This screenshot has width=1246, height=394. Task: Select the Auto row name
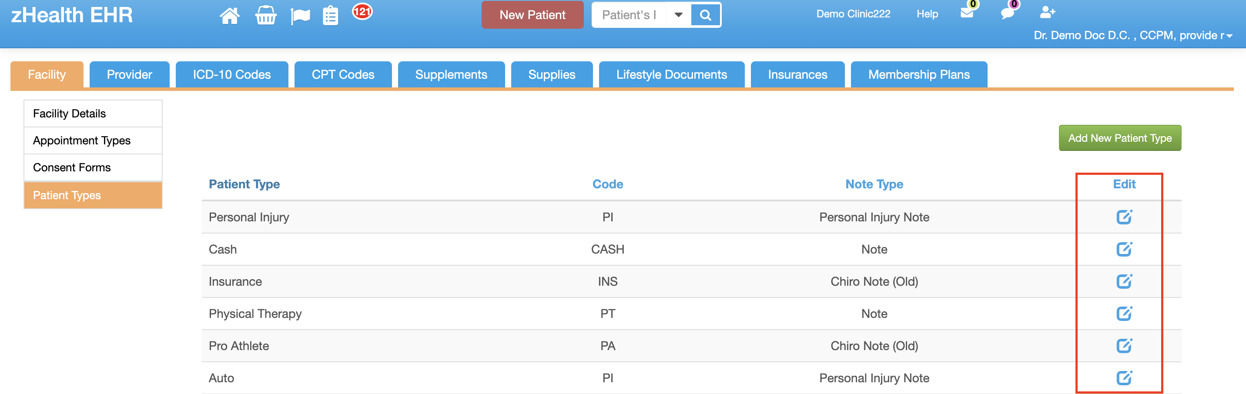click(221, 378)
